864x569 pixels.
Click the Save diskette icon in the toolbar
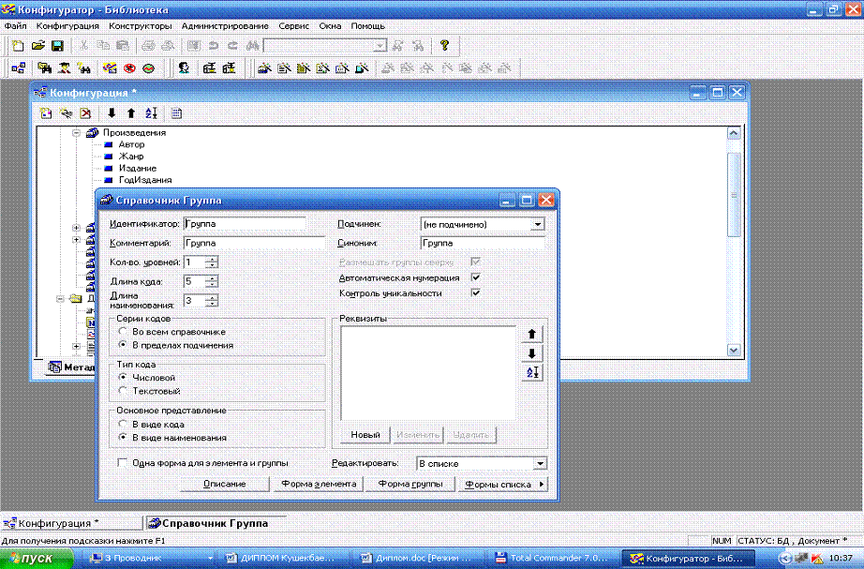(56, 45)
